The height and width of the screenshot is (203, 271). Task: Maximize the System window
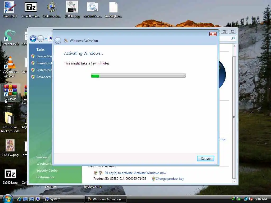pyautogui.click(x=224, y=32)
